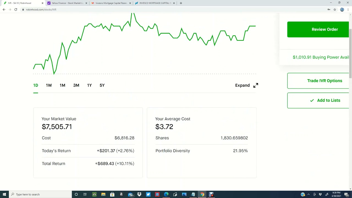Screen dimensions: 352x198
Task: Open notification center with 20 badge
Action: point(346,194)
